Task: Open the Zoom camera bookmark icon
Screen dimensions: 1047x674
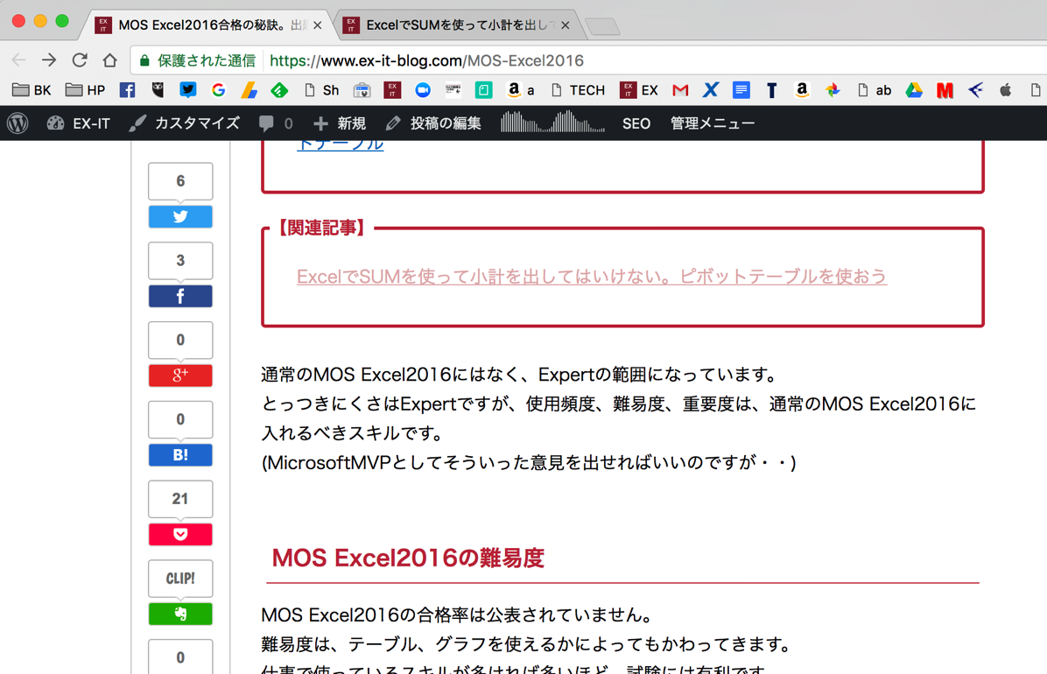Action: pos(423,90)
